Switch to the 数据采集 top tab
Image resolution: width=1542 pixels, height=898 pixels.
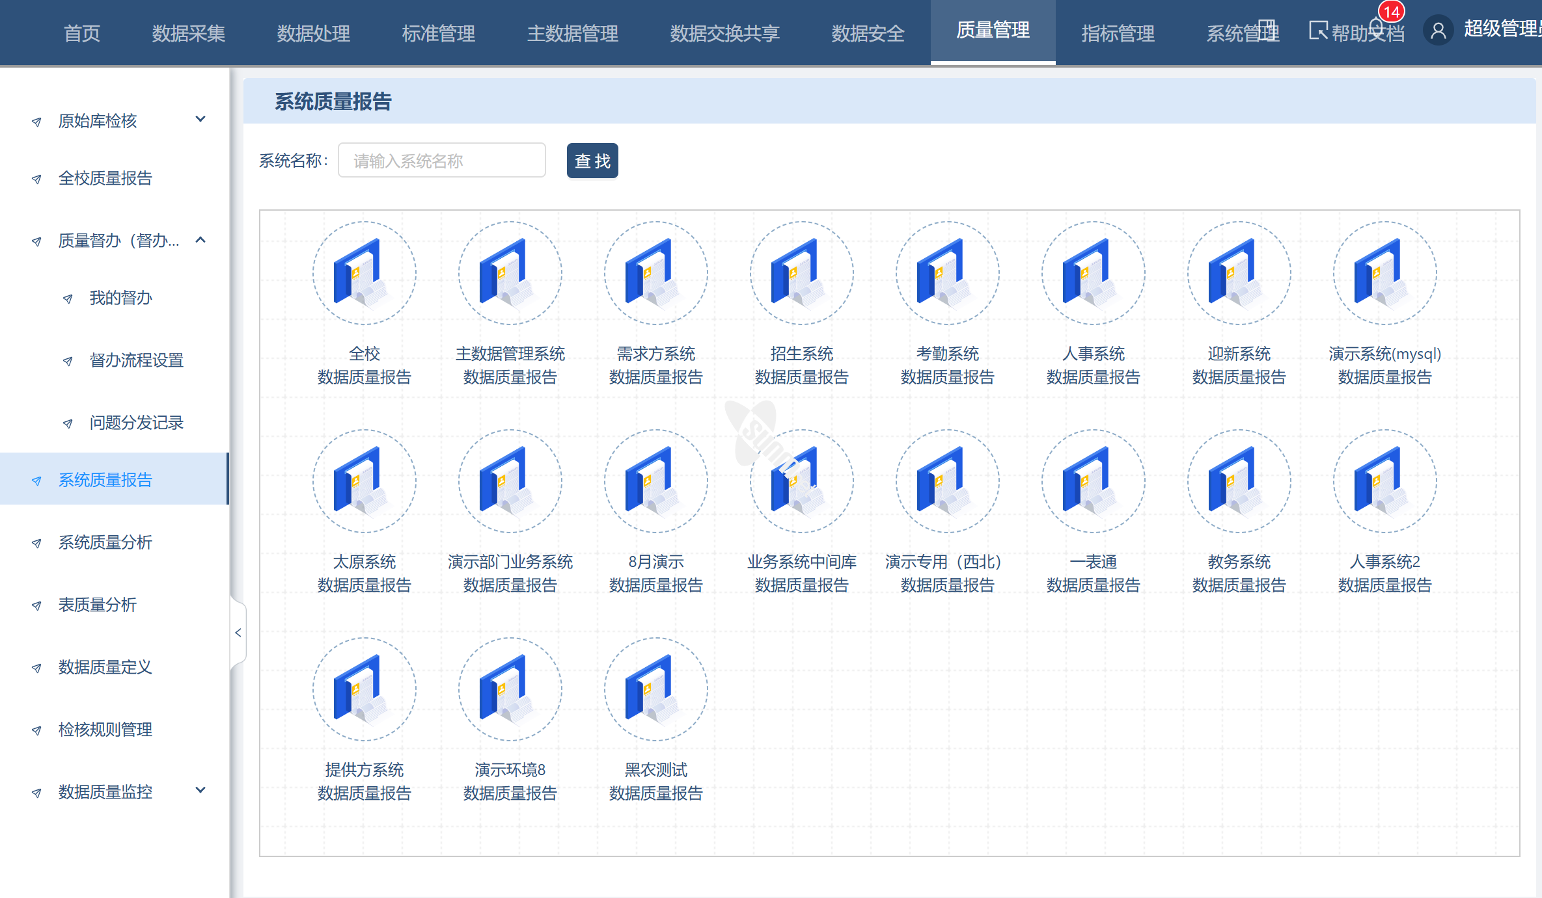click(x=189, y=33)
